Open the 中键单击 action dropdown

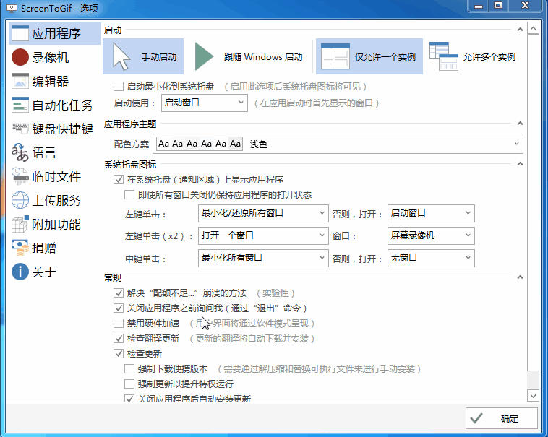coord(263,258)
